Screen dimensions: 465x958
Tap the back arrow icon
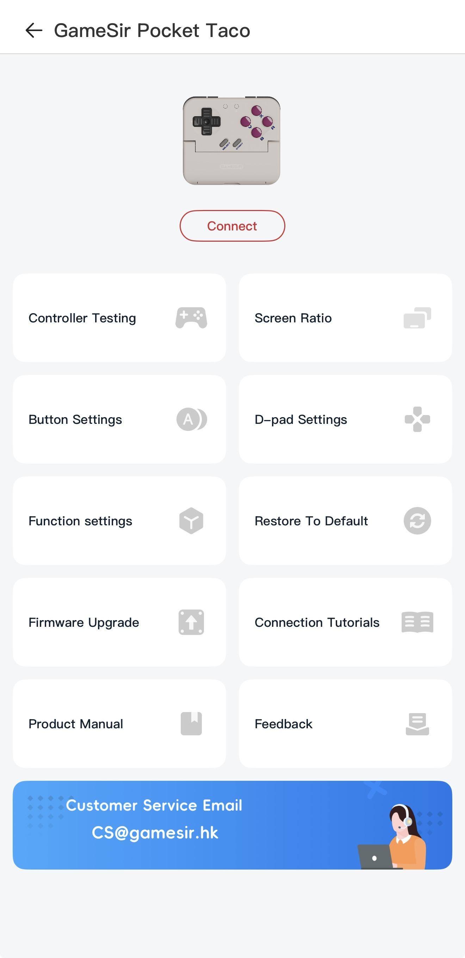(34, 31)
